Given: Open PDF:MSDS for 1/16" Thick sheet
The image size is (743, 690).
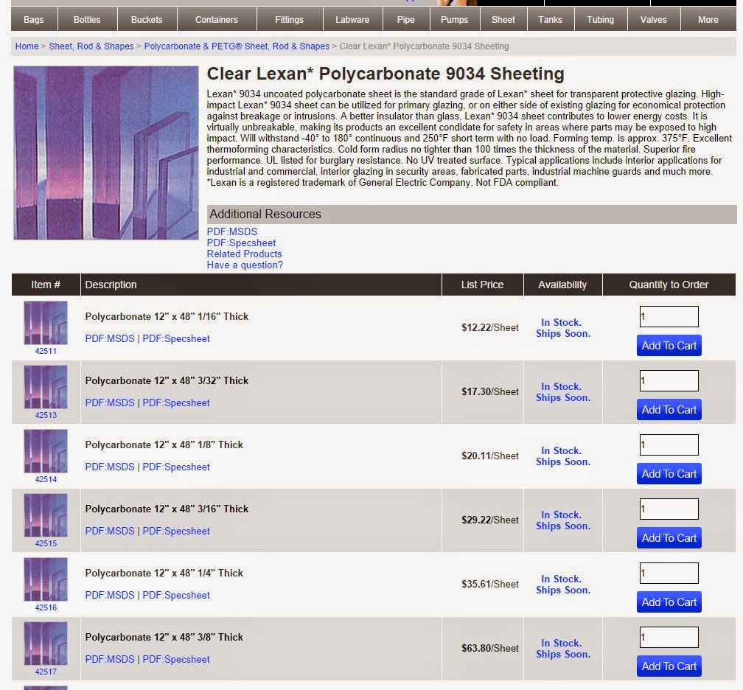Looking at the screenshot, I should point(110,338).
